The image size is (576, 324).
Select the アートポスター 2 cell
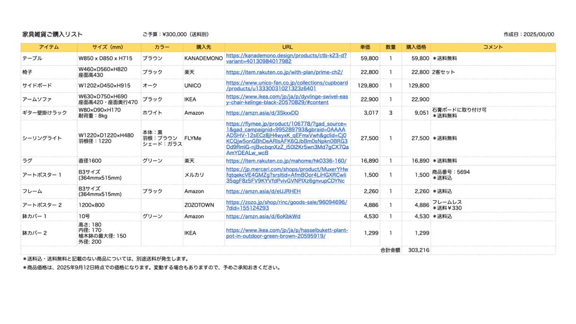coord(49,205)
